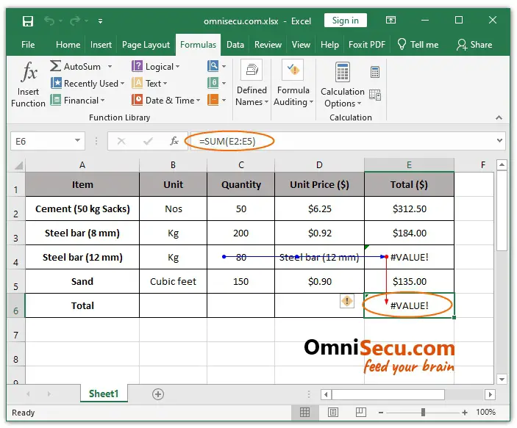Click the Enter checkmark in formula bar
The width and height of the screenshot is (517, 428).
[x=148, y=141]
